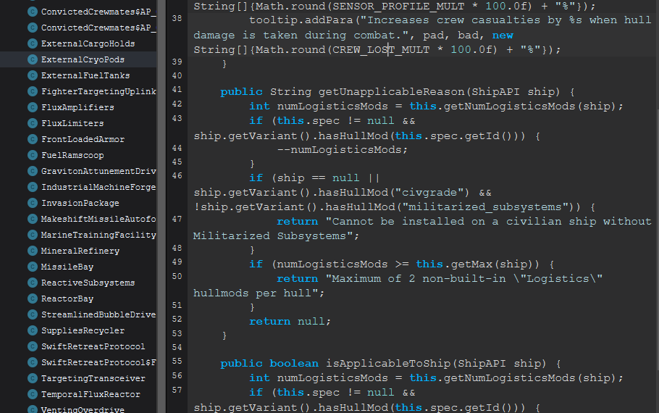Click the icon for TemporalFluxReactor
This screenshot has width=659, height=413.
tap(33, 394)
